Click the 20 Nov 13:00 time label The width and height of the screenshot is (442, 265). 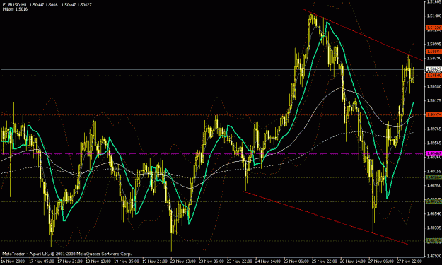pos(183,261)
